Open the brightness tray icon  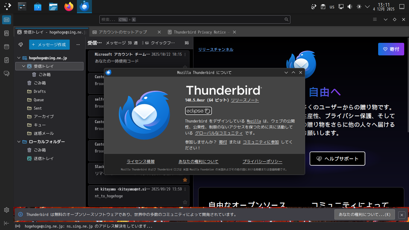coord(359,7)
